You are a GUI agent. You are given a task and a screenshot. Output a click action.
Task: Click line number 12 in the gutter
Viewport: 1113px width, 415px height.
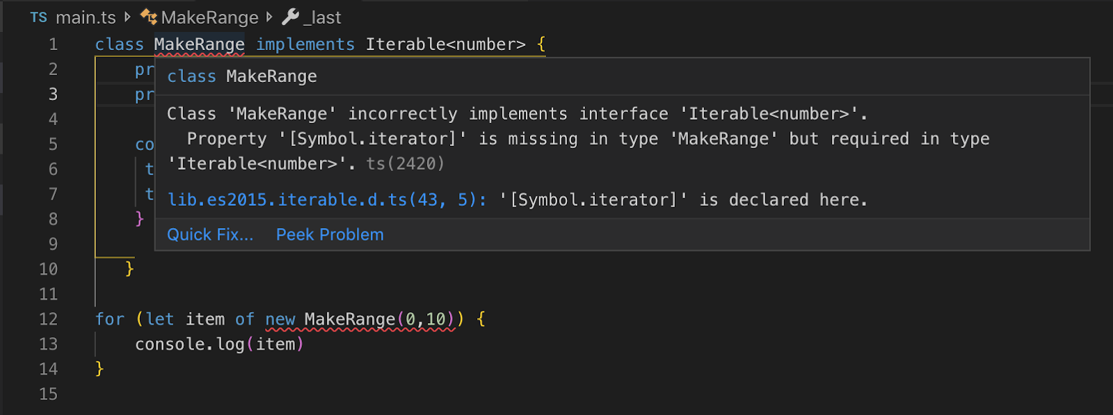click(x=48, y=319)
